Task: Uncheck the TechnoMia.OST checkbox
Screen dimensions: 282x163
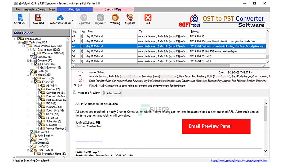Action: click(x=23, y=42)
